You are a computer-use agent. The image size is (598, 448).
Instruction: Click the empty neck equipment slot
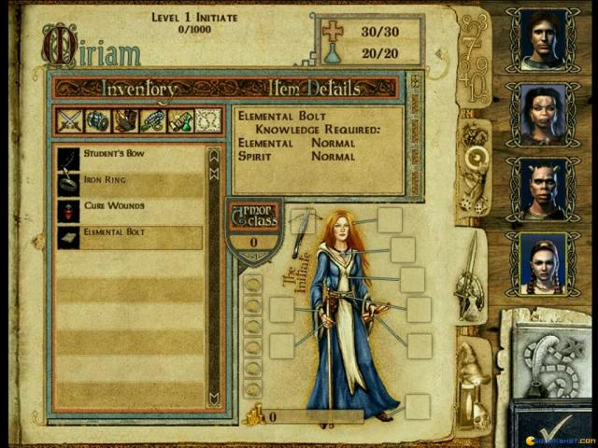pyautogui.click(x=403, y=250)
